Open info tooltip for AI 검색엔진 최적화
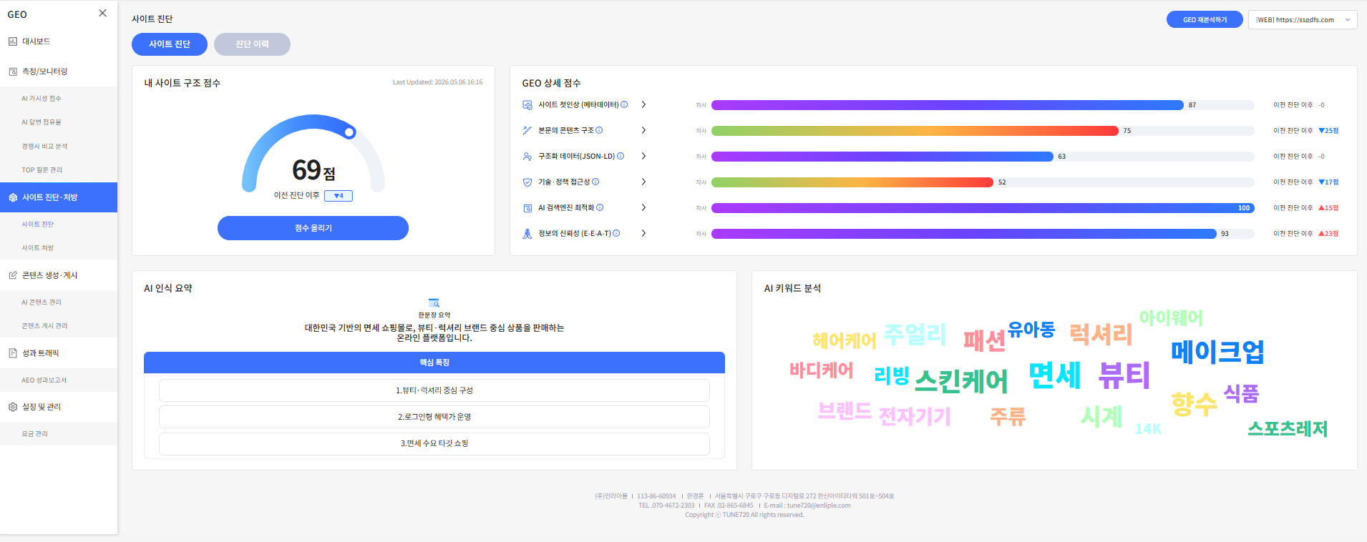The width and height of the screenshot is (1367, 542). [x=600, y=207]
